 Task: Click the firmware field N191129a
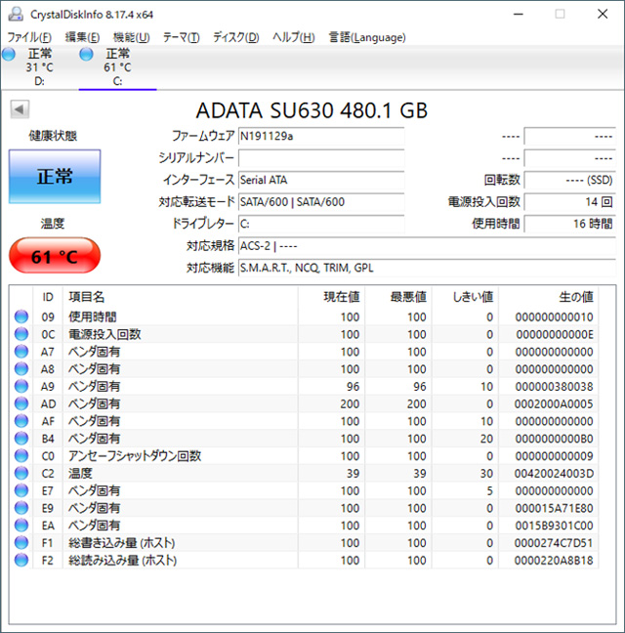click(321, 136)
